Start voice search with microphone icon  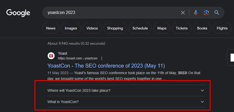[196, 13]
